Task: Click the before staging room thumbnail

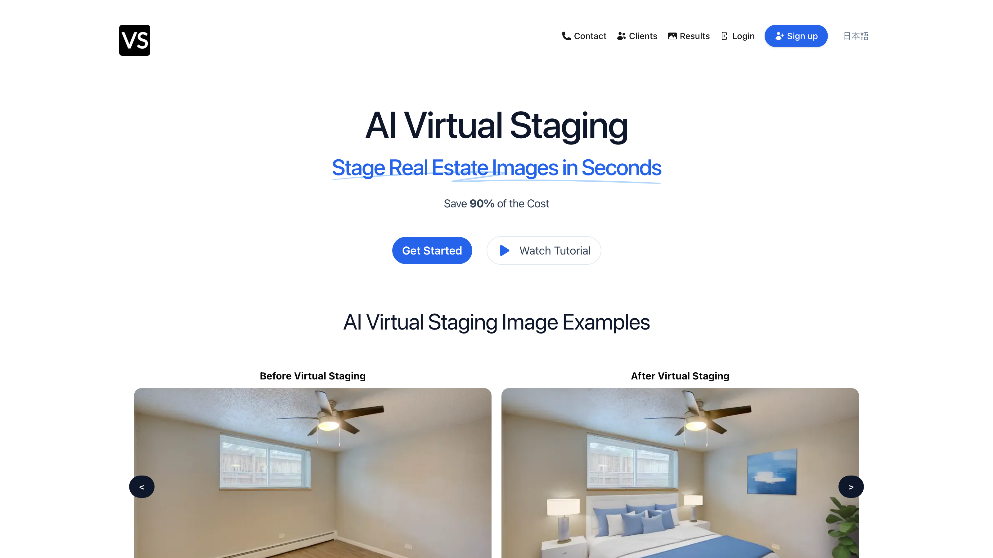Action: click(312, 473)
